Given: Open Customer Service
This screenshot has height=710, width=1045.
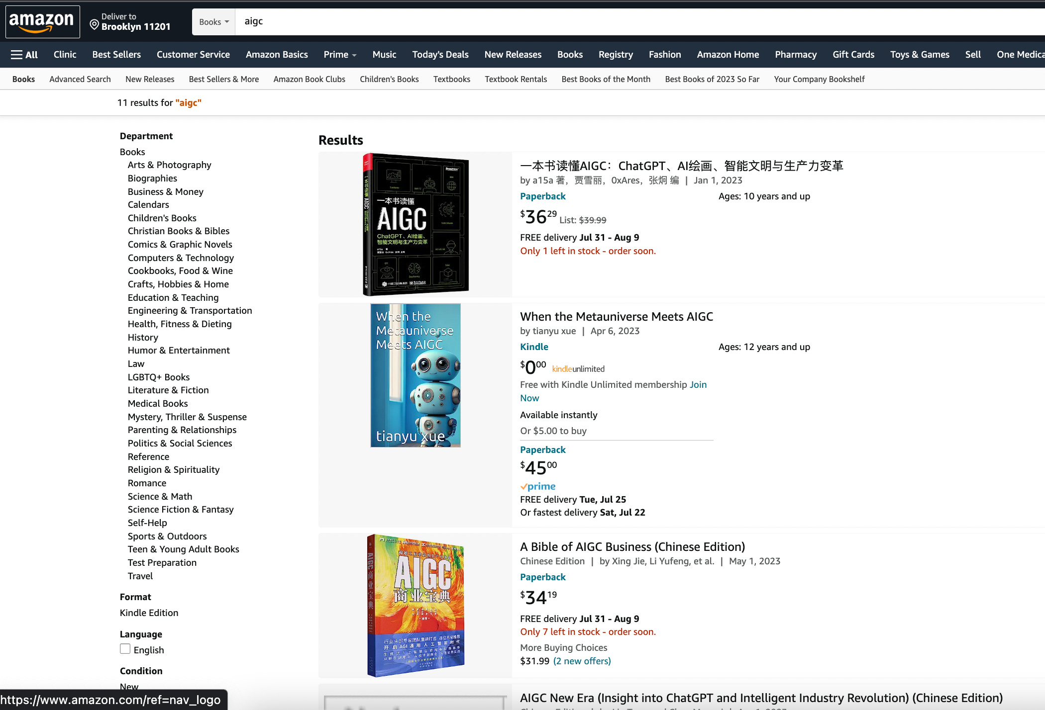Looking at the screenshot, I should point(193,55).
